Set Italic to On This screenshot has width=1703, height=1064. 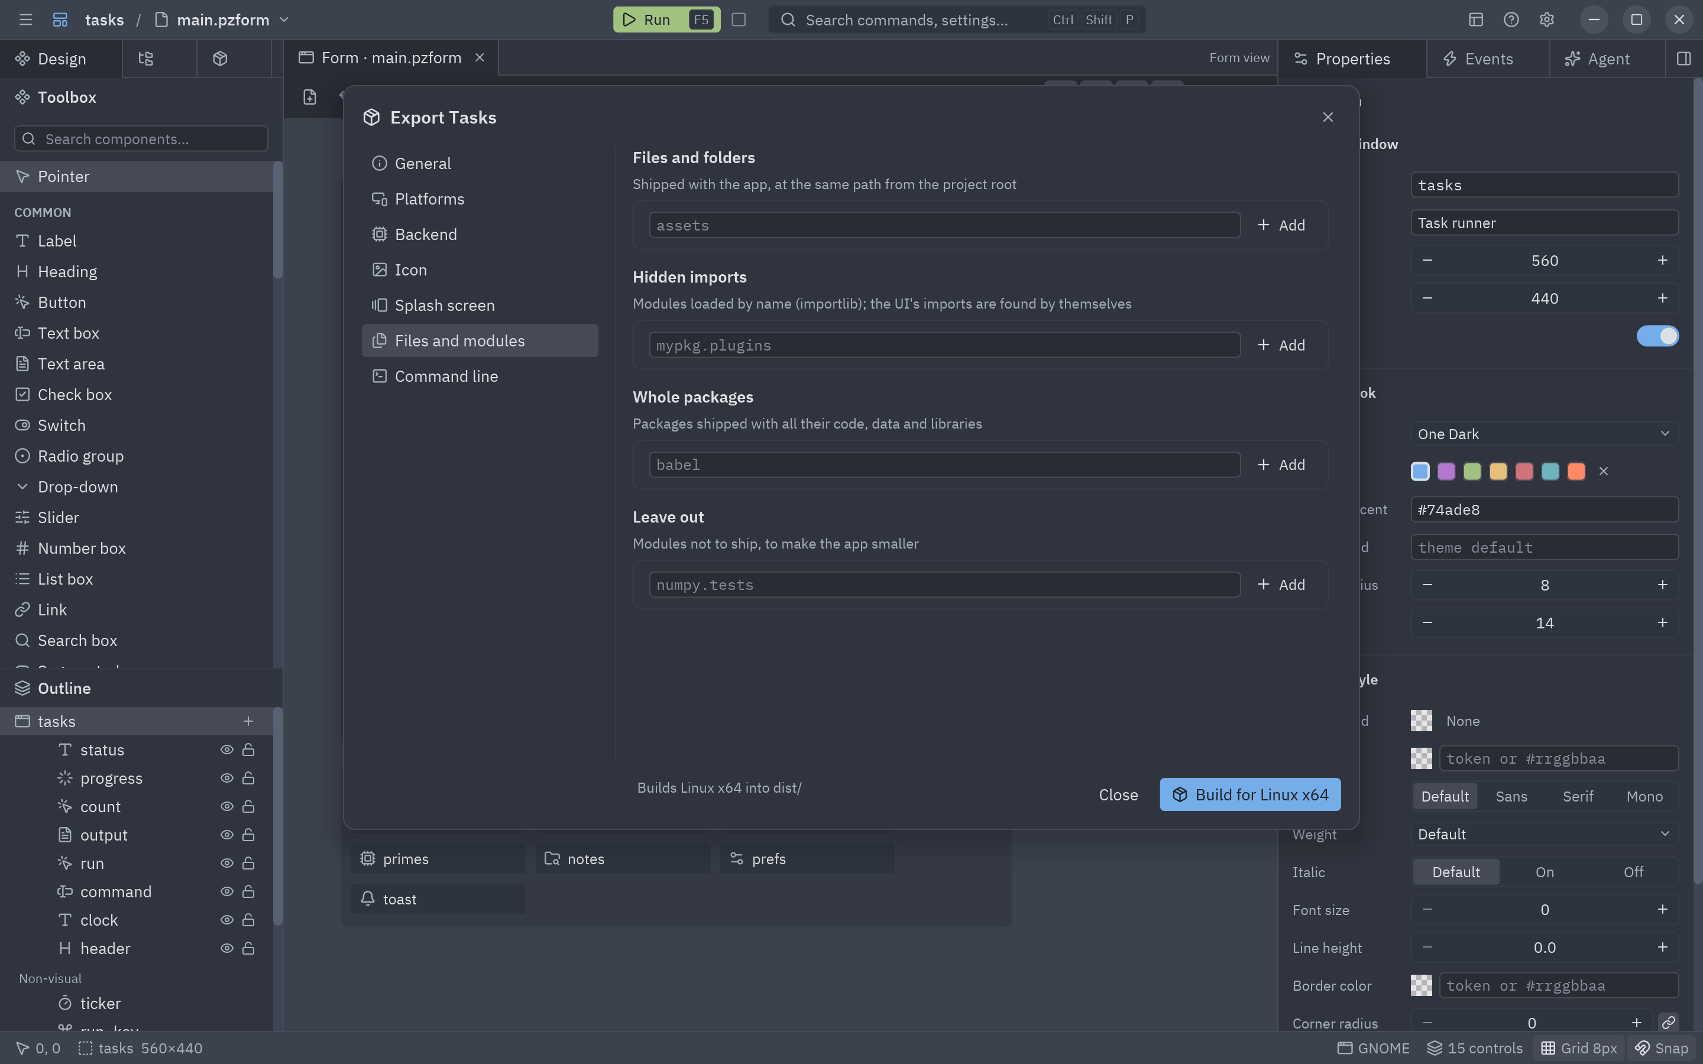pyautogui.click(x=1544, y=872)
